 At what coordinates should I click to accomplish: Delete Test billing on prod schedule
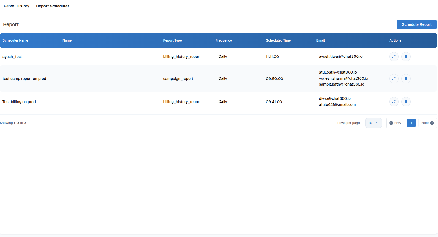coord(406,102)
